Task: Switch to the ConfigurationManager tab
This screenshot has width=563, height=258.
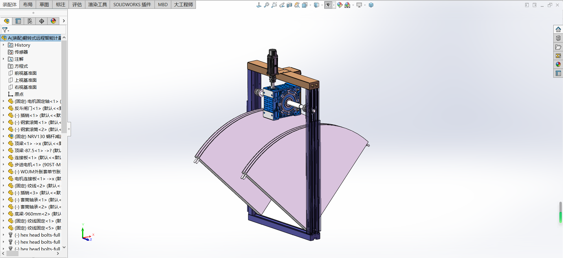Action: tap(30, 21)
